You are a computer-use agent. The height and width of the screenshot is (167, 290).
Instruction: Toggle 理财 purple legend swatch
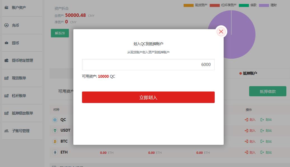point(264,5)
